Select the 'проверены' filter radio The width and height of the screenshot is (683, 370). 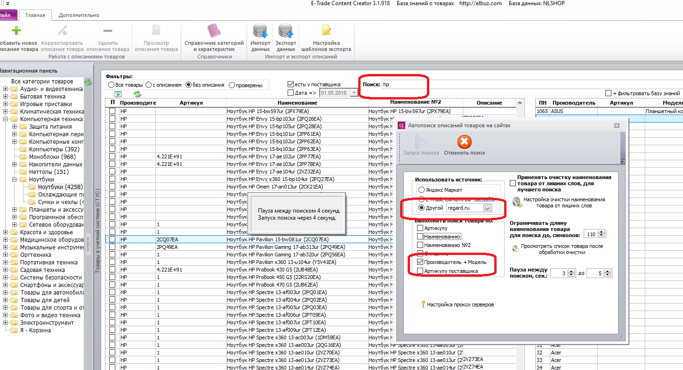click(232, 85)
